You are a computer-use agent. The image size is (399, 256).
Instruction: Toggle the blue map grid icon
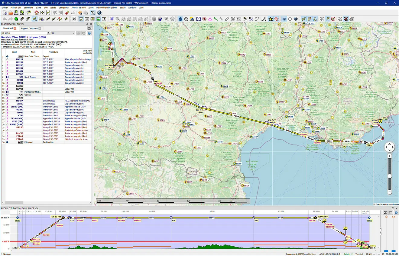coord(285,19)
